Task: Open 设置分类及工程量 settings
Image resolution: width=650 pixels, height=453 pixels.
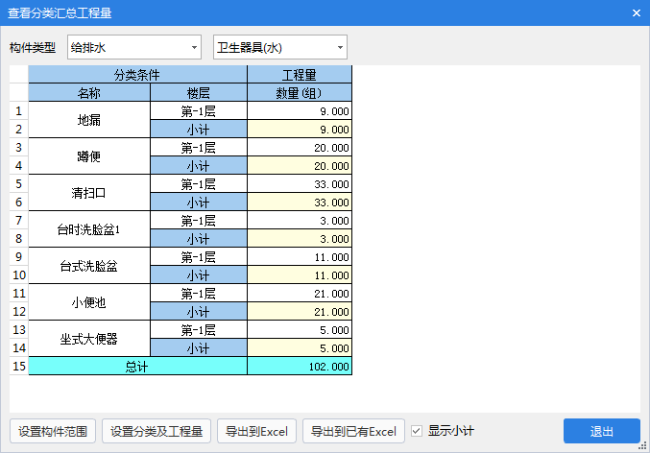Action: pos(156,431)
